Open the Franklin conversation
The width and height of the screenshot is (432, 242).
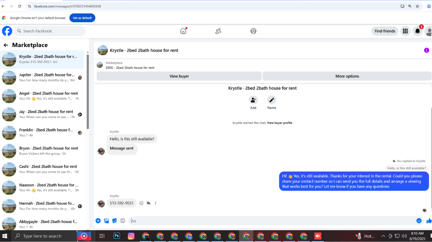(42, 133)
